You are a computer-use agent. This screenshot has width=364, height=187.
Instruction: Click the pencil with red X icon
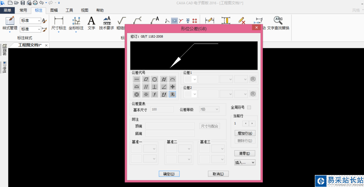coord(242,20)
